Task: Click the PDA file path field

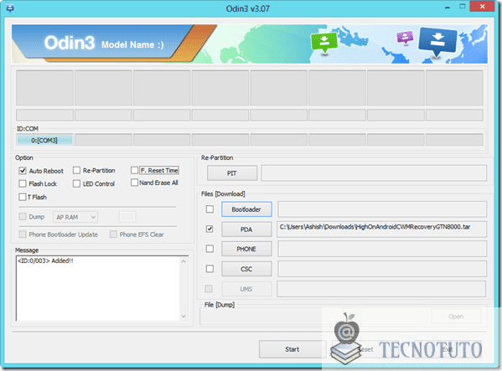Action: pos(382,229)
